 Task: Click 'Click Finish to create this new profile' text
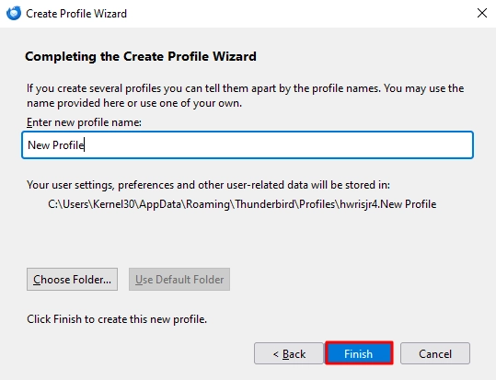click(x=117, y=319)
